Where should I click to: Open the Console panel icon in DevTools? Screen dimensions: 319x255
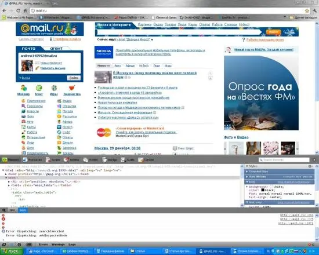pyautogui.click(x=141, y=160)
